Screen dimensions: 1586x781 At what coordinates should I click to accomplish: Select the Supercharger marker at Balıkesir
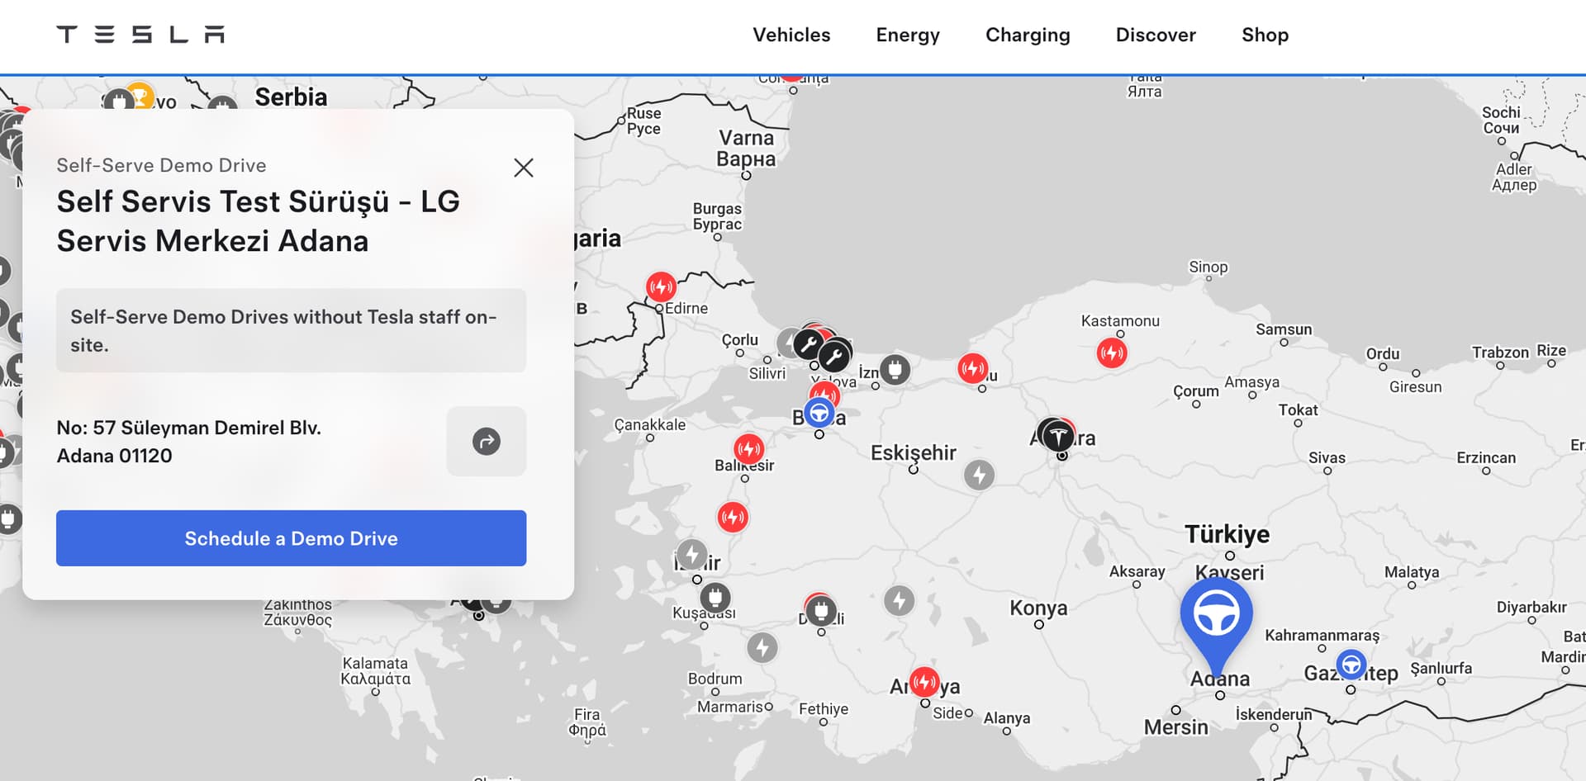click(x=749, y=449)
